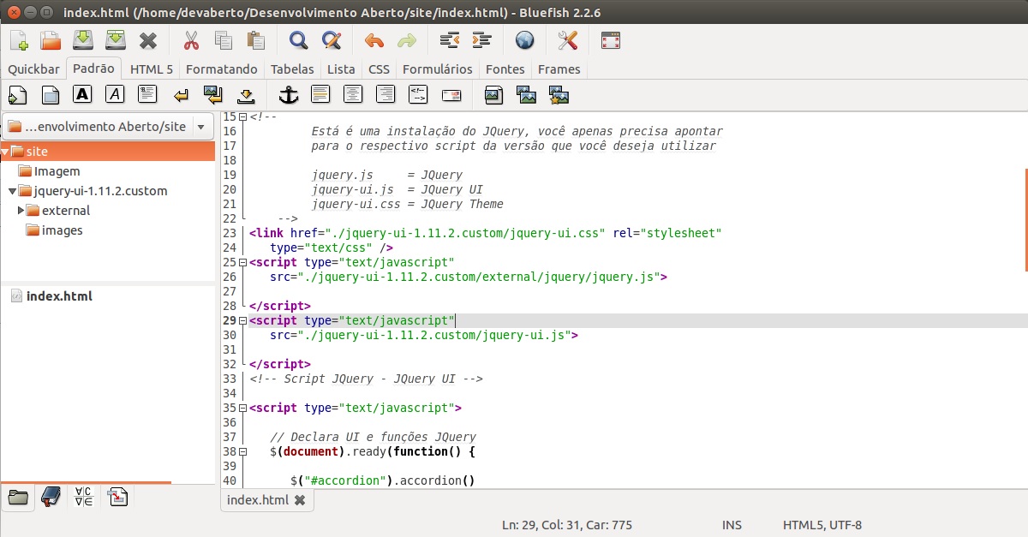
Task: Insert an anchor with the anchor icon
Action: tap(289, 95)
